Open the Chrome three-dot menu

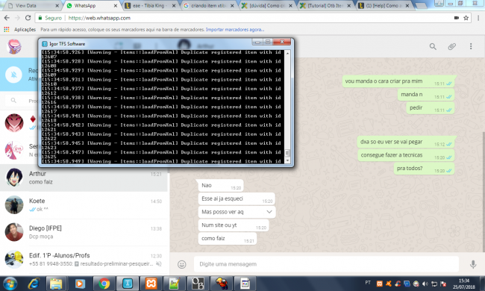(x=478, y=18)
